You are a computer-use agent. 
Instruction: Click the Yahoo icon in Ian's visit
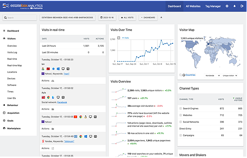43,74
